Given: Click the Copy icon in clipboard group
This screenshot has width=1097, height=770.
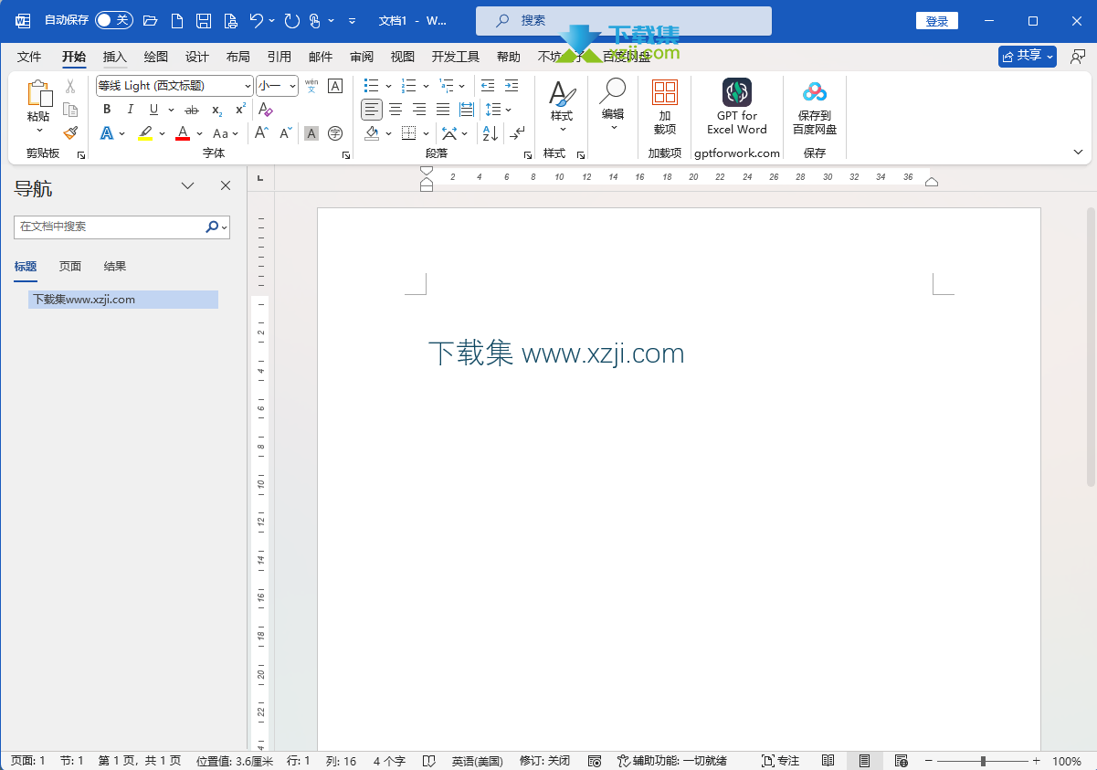Looking at the screenshot, I should [70, 110].
